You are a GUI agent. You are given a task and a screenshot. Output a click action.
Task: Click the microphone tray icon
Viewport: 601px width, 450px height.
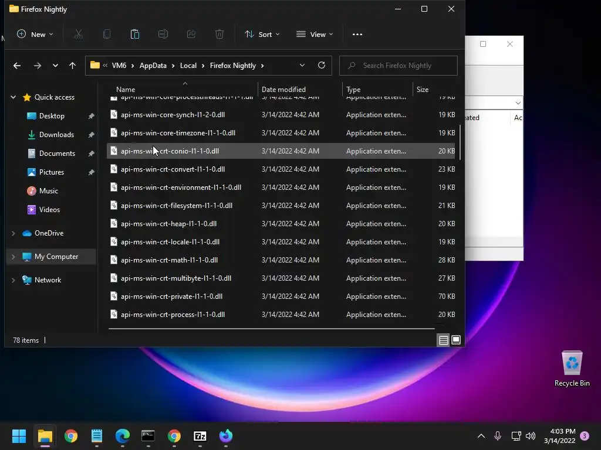coord(498,436)
